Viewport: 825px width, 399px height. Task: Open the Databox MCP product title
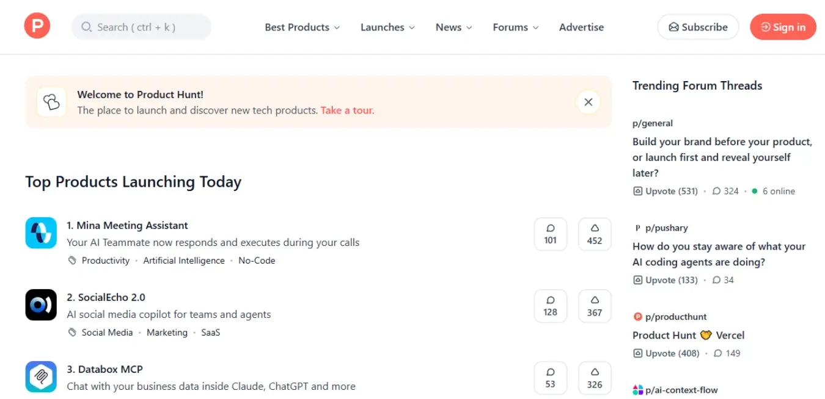click(105, 369)
